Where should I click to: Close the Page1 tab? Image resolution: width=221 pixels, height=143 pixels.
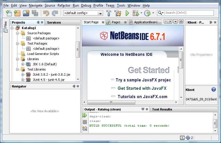pyautogui.click(x=125, y=22)
